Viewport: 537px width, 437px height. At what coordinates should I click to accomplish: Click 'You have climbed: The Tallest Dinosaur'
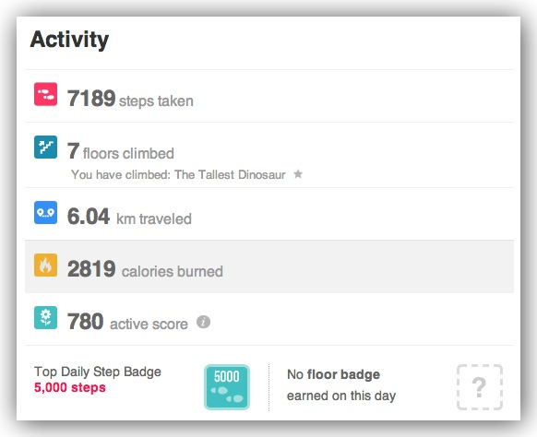(178, 174)
